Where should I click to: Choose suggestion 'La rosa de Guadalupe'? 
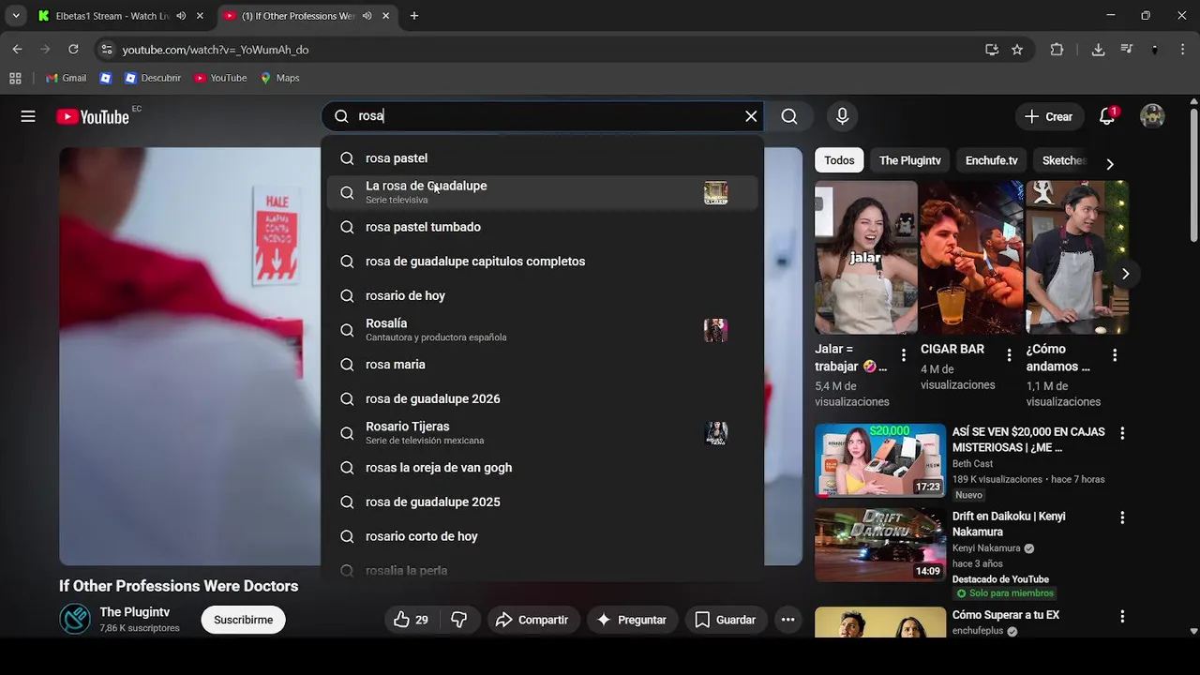543,192
